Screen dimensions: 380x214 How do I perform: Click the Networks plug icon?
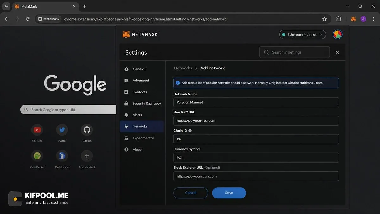[x=126, y=126]
